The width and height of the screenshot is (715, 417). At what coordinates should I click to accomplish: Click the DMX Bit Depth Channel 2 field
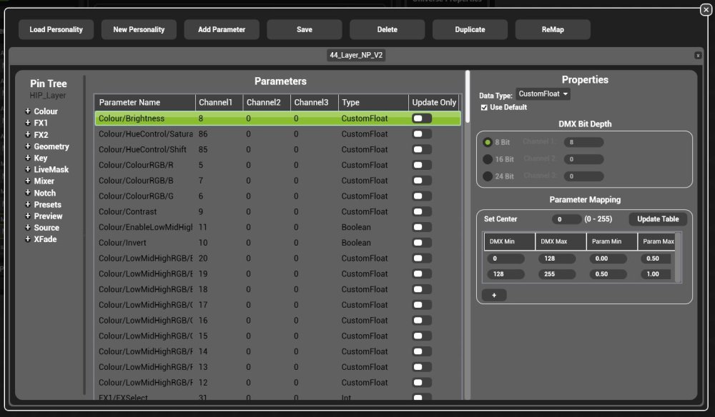click(x=583, y=159)
